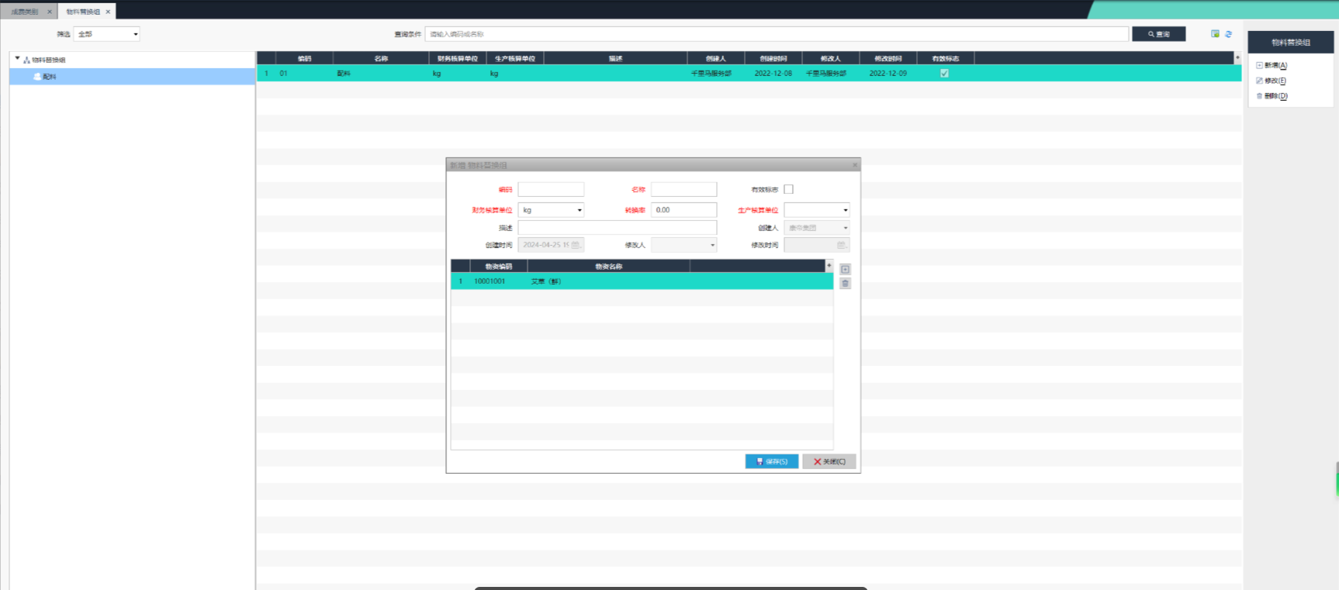Click the 新增(A) add icon in side panel
The height and width of the screenshot is (590, 1339).
1259,66
